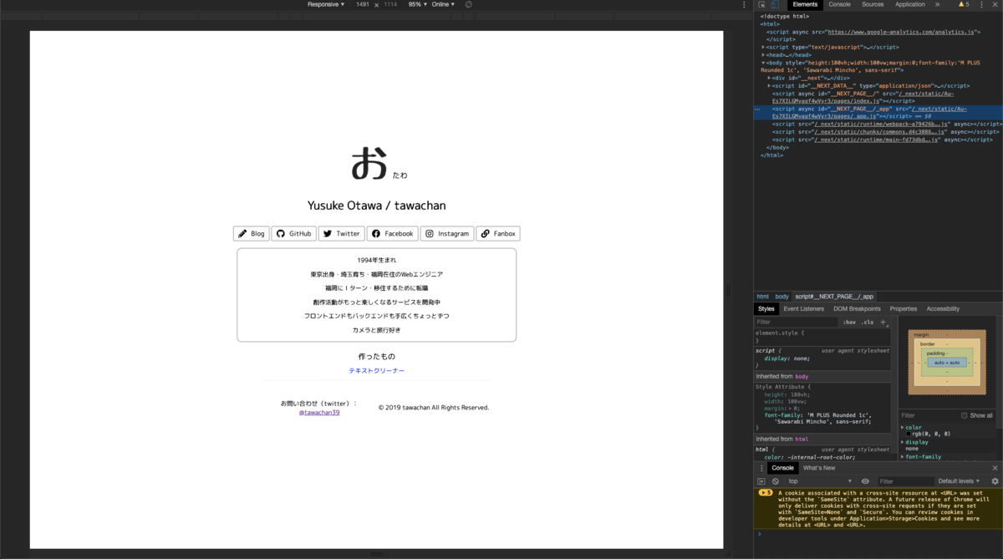The width and height of the screenshot is (1003, 559).
Task: Click the Blog pencil button
Action: tap(251, 234)
